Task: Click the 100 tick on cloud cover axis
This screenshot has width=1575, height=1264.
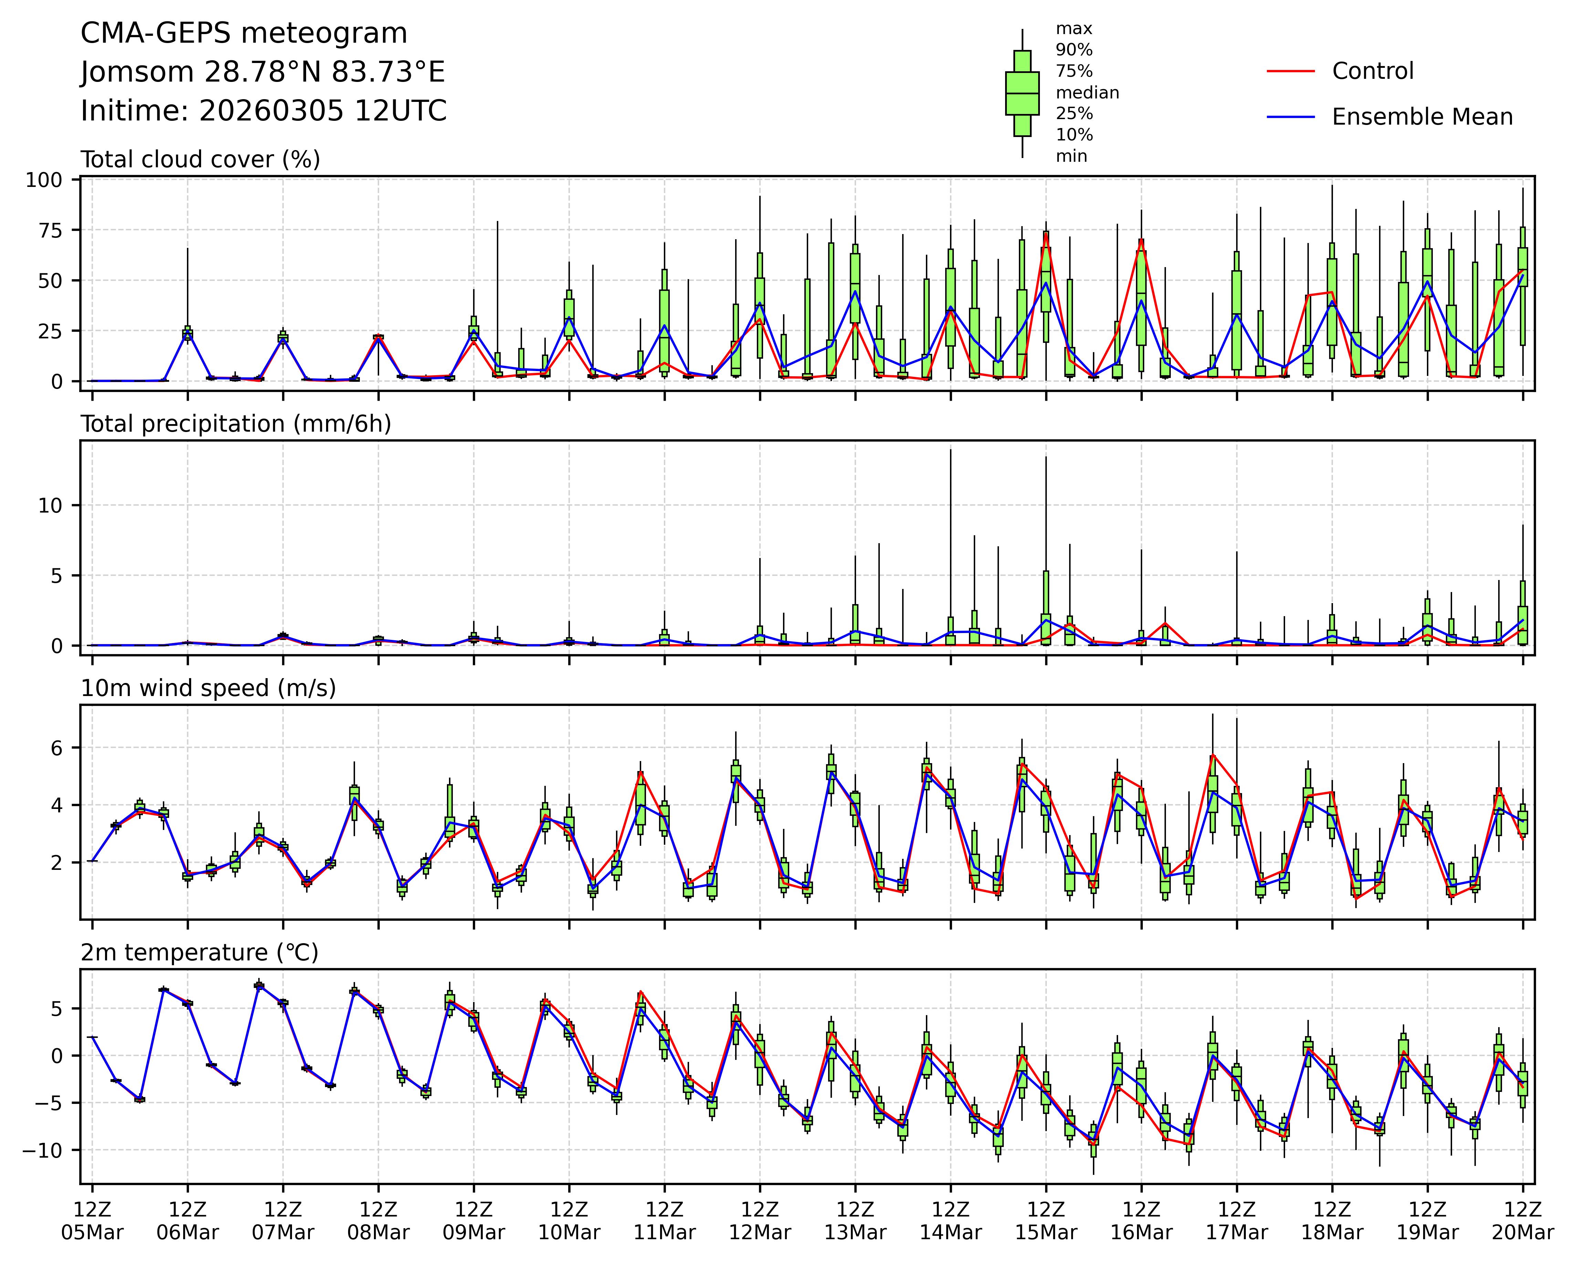Action: [44, 180]
